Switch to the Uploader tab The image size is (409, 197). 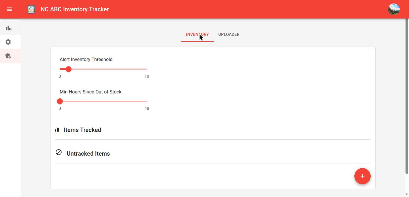click(x=229, y=34)
